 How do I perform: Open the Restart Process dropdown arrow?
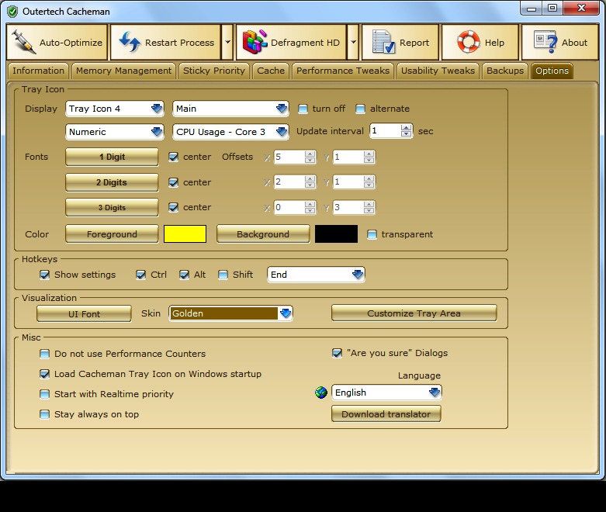point(227,42)
